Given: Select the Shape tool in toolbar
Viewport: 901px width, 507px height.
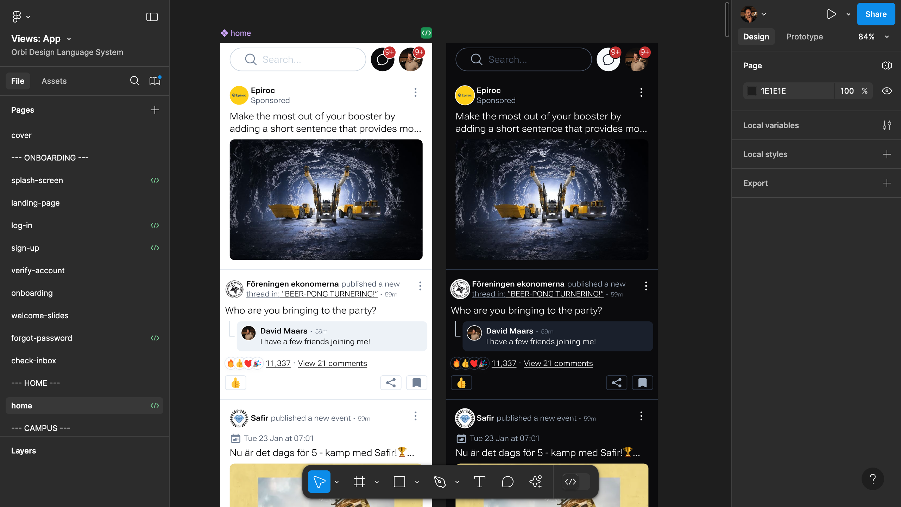Looking at the screenshot, I should [399, 482].
